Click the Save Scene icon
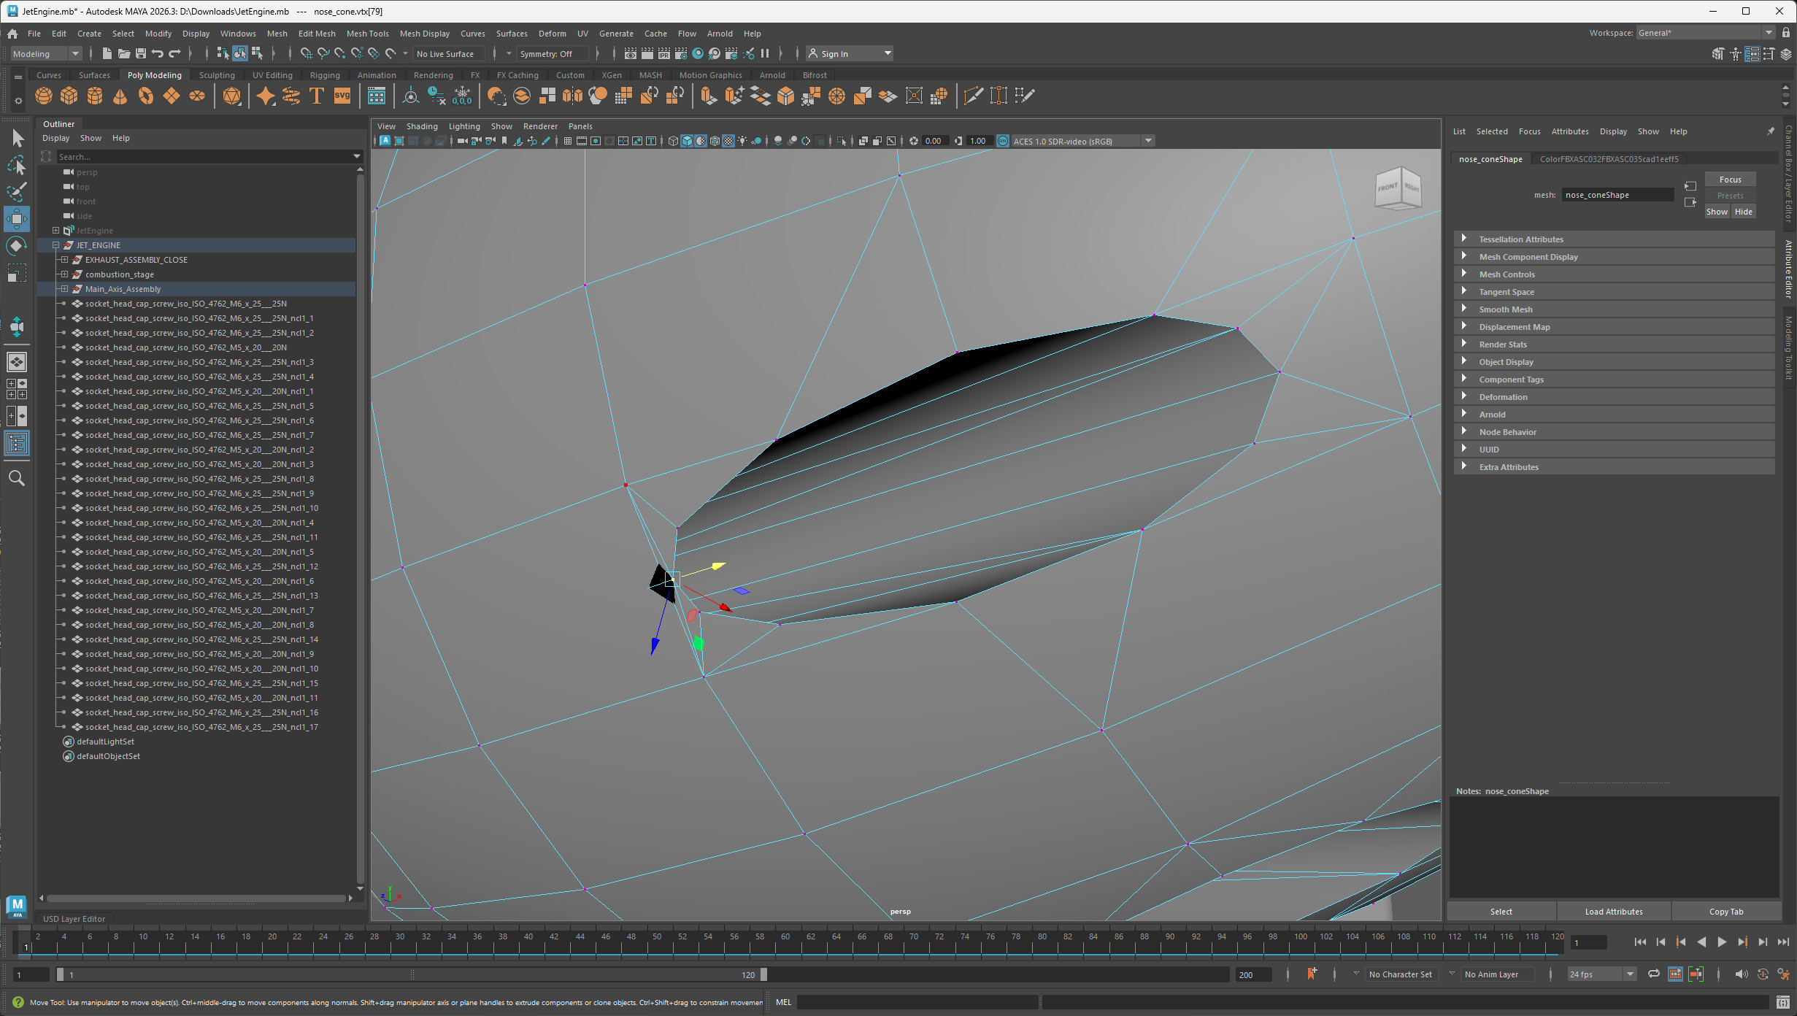This screenshot has height=1016, width=1797. pyautogui.click(x=141, y=53)
